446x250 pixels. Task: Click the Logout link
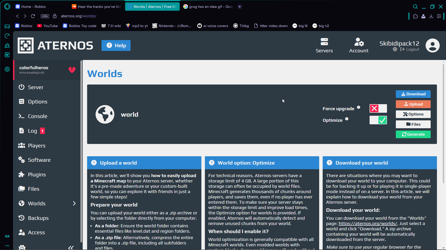[x=410, y=49]
